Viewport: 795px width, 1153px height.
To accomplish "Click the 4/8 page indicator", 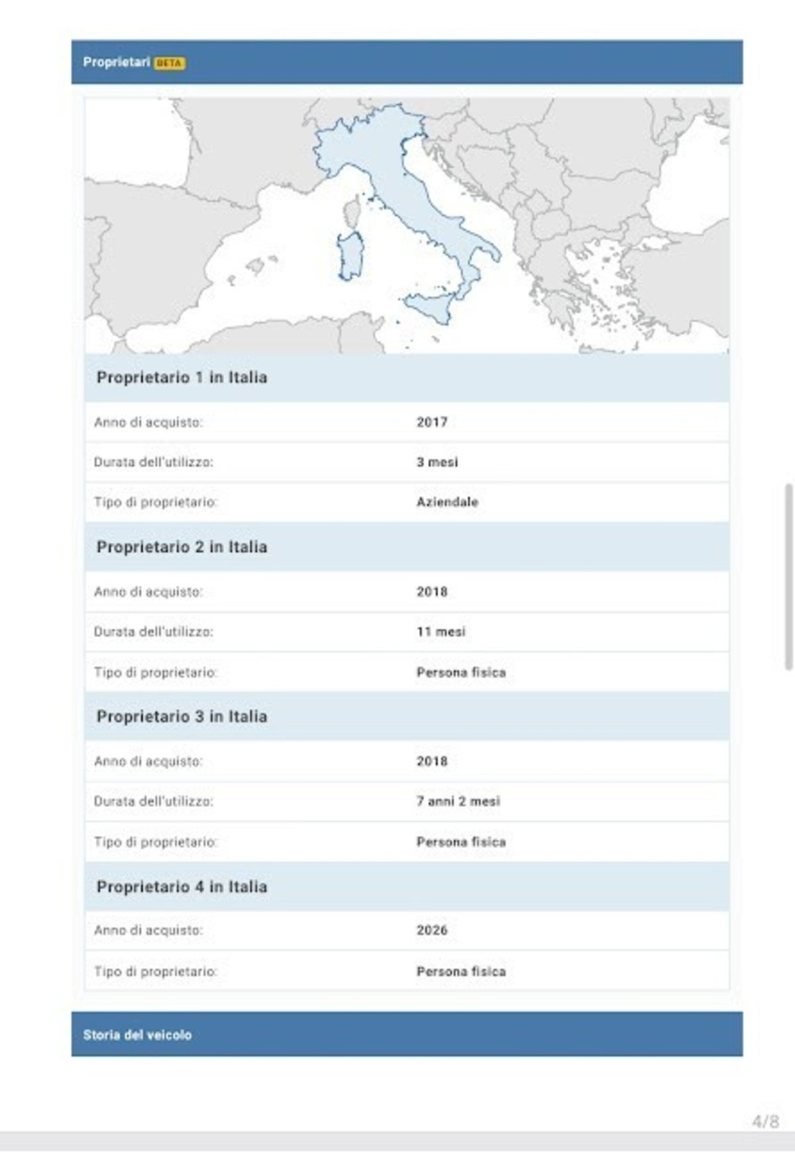I will coord(765,1122).
